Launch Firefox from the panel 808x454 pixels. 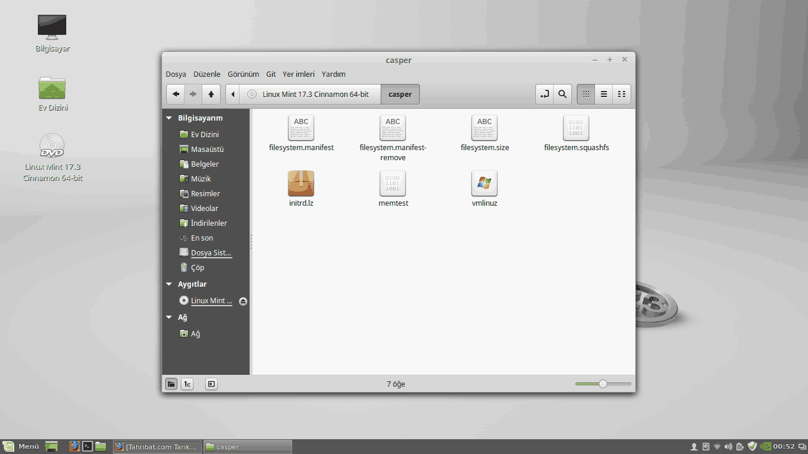[75, 446]
